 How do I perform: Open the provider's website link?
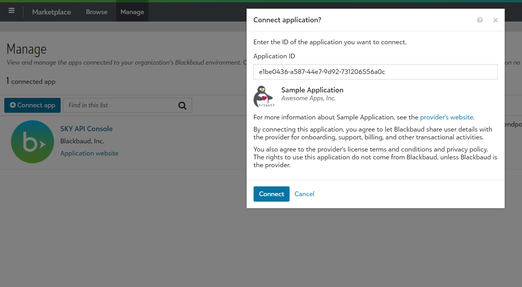(447, 117)
